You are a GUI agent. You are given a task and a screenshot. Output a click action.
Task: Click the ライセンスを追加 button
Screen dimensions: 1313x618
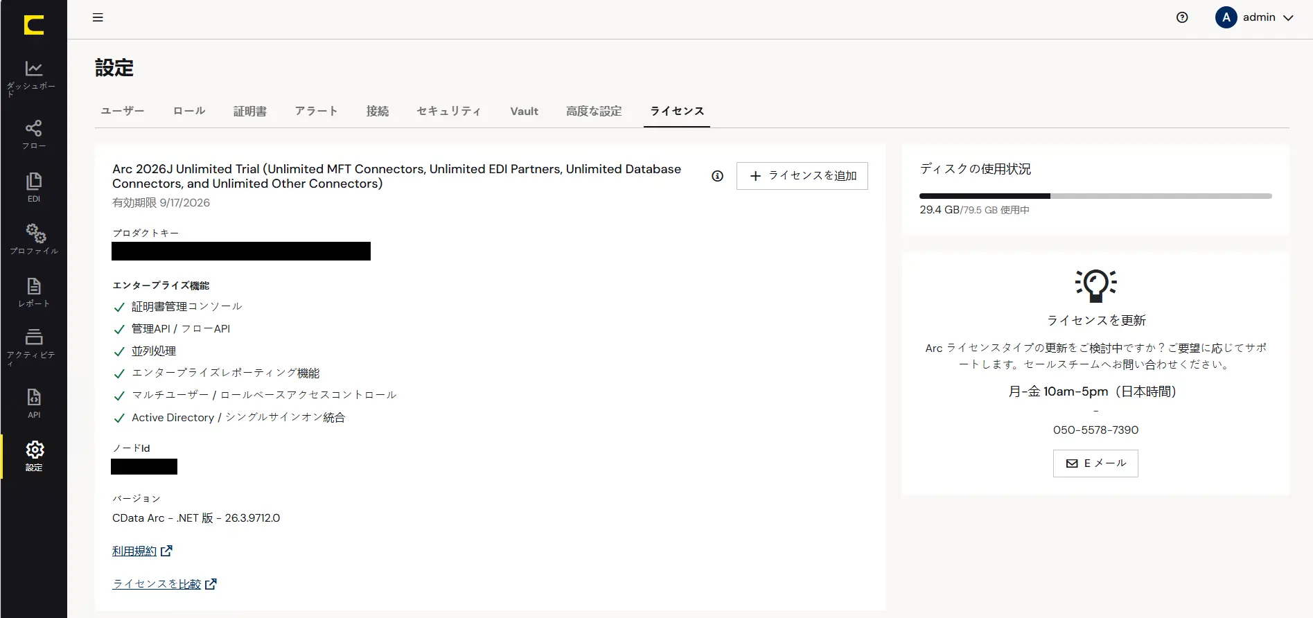coord(802,176)
